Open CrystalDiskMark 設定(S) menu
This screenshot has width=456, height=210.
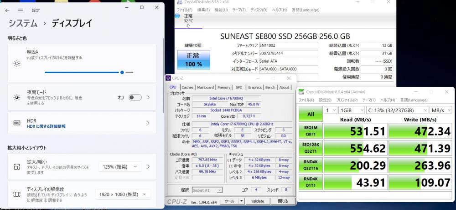pos(325,100)
